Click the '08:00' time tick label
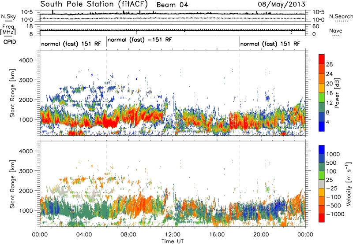The image size is (353, 244). [x=128, y=235]
